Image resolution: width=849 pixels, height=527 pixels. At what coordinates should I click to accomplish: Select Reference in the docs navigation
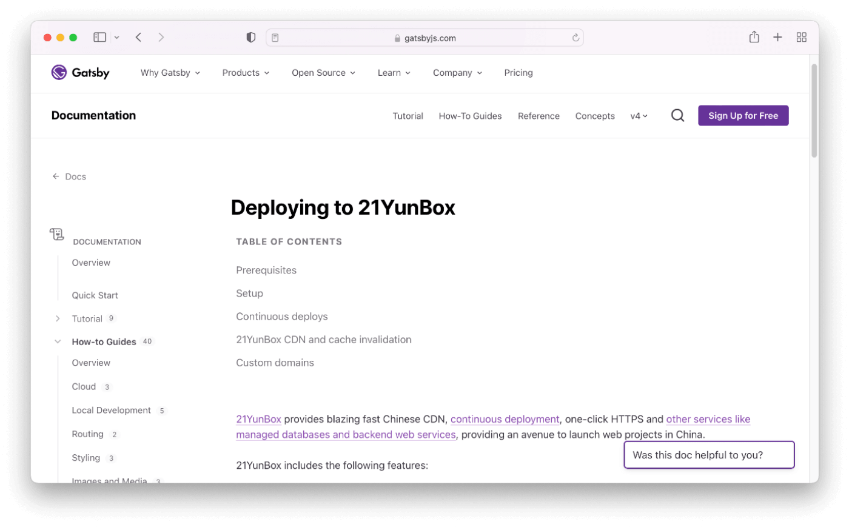[x=539, y=116]
